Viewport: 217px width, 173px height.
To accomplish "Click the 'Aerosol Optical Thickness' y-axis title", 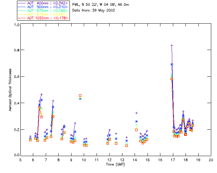I will tap(11, 90).
